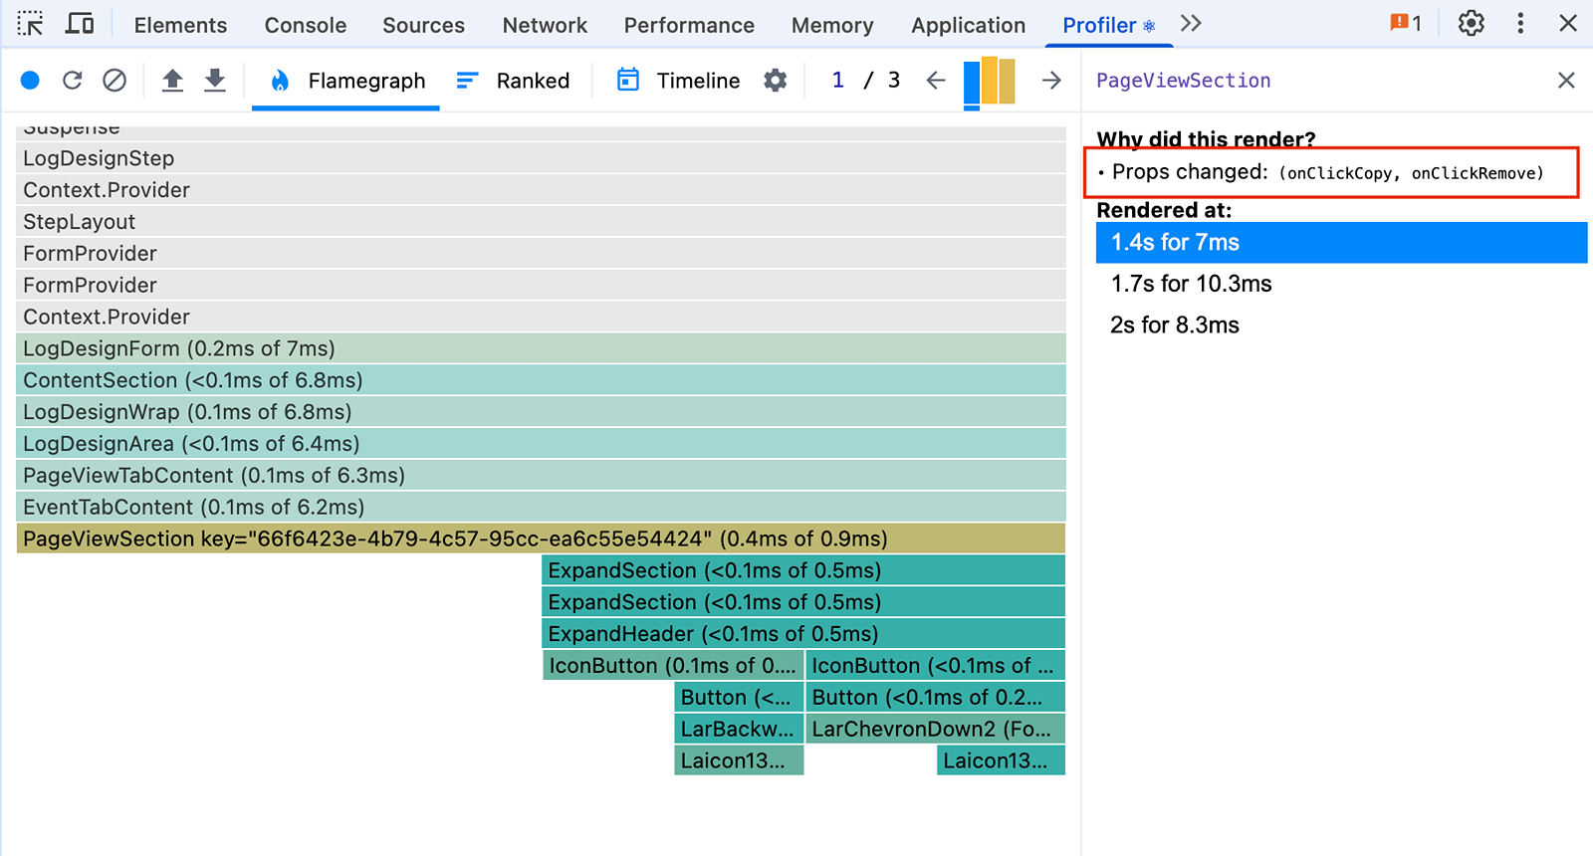Select the LogDesignStep flamegraph row
The width and height of the screenshot is (1593, 856).
pos(541,158)
